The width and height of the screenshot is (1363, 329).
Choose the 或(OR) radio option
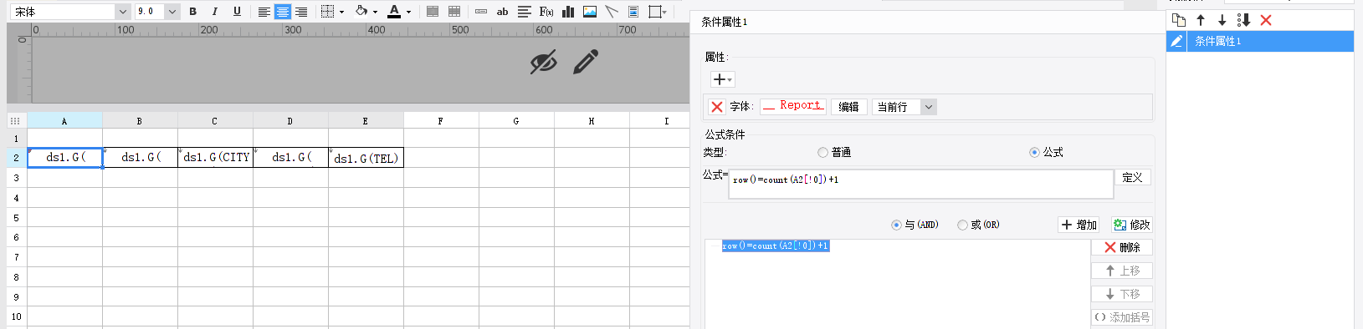[x=962, y=225]
